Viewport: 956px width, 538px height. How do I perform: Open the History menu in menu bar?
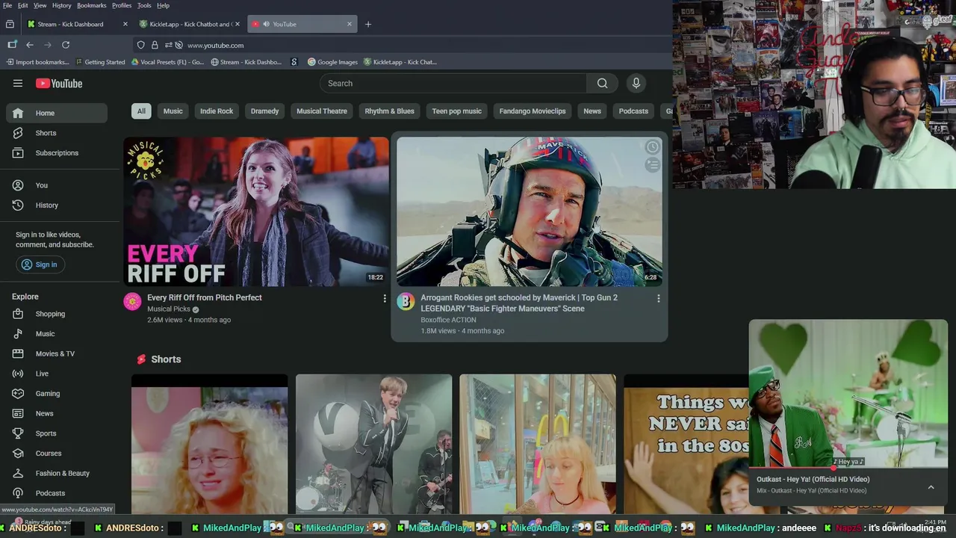click(x=61, y=5)
